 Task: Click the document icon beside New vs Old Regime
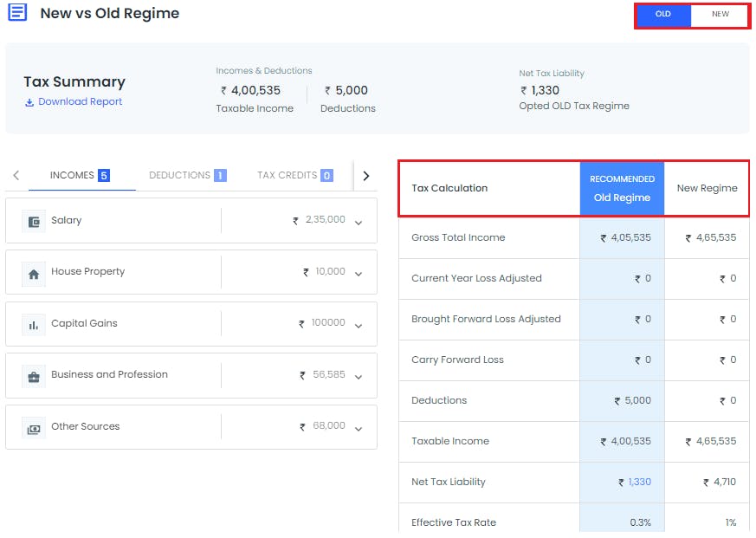click(17, 12)
